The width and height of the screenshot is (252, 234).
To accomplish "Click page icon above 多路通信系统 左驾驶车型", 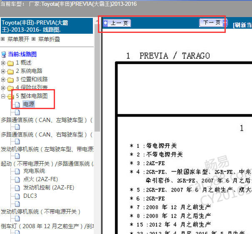I will click(x=17, y=112).
